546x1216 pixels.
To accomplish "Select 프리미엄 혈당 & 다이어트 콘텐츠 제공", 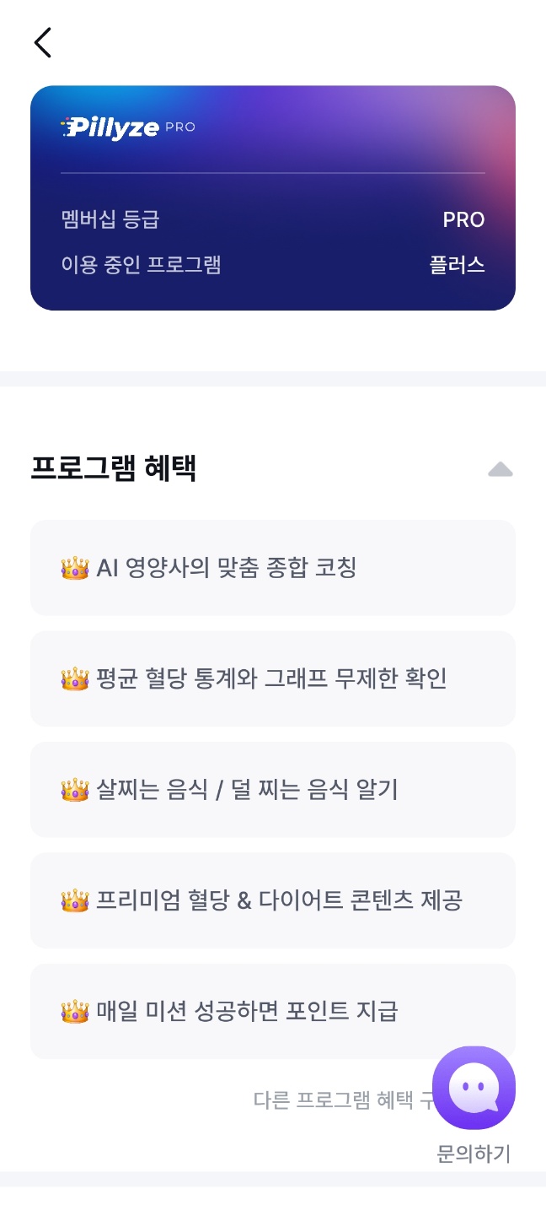I will 273,900.
